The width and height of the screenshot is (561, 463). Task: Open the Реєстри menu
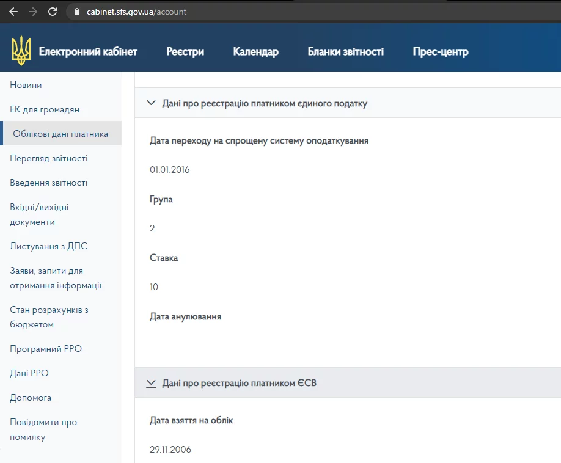point(185,52)
